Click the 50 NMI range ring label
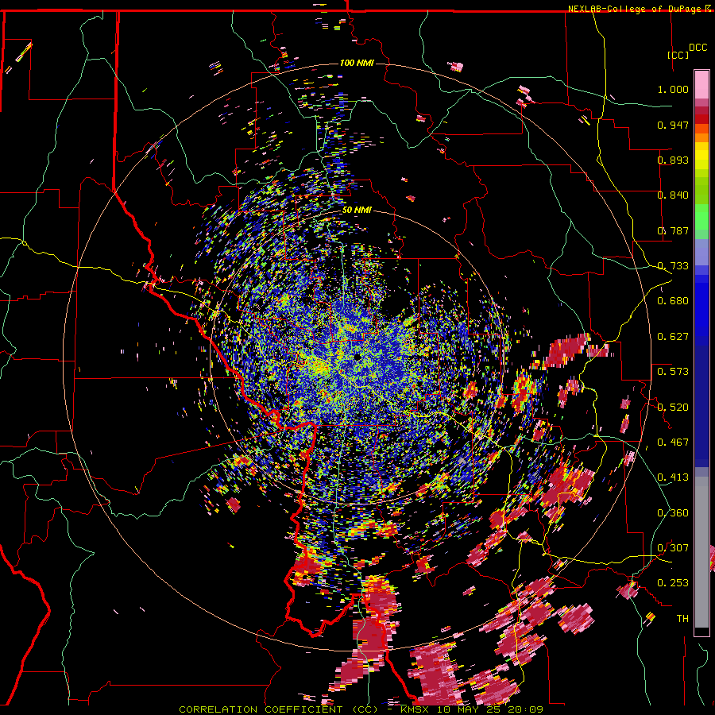This screenshot has width=715, height=715. point(357,210)
